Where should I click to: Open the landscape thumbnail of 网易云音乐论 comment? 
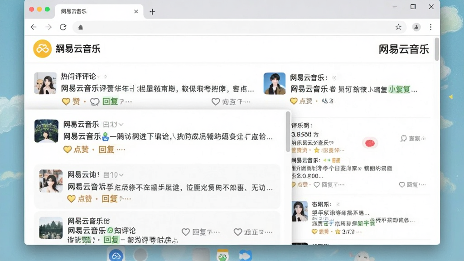pyautogui.click(x=51, y=228)
